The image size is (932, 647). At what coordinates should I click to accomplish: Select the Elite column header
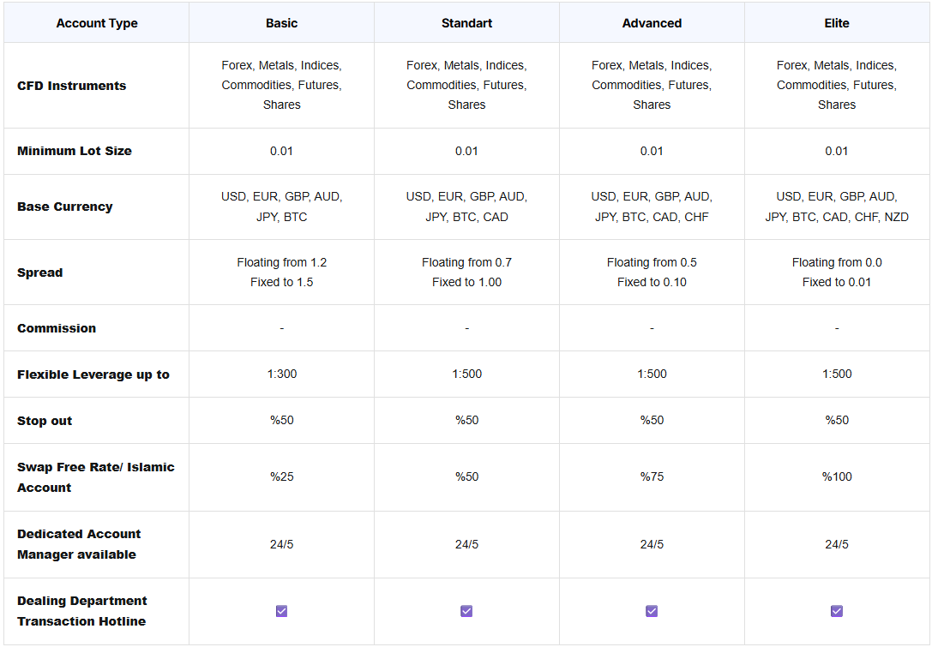coord(837,23)
